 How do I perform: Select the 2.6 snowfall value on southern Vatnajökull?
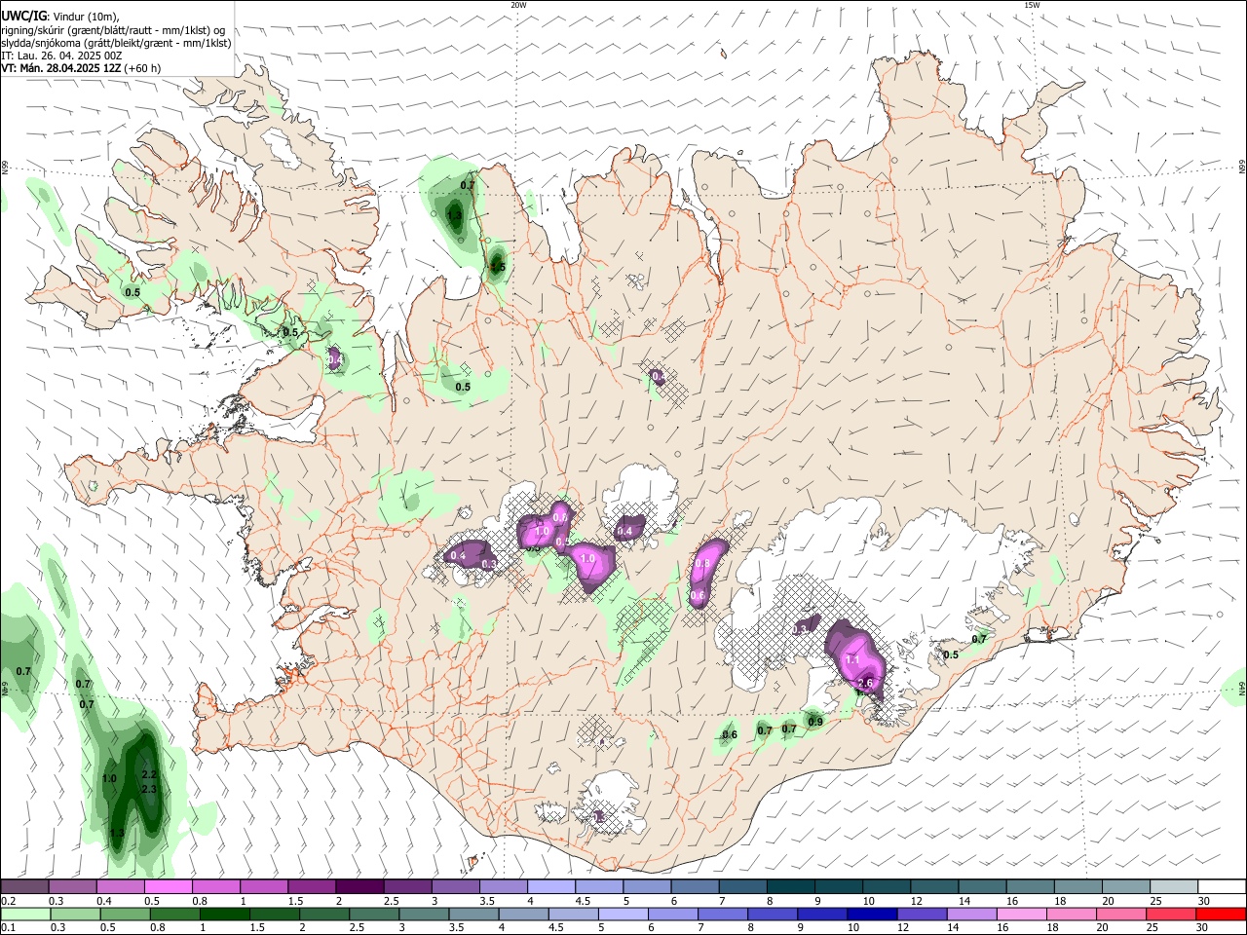[x=863, y=684]
